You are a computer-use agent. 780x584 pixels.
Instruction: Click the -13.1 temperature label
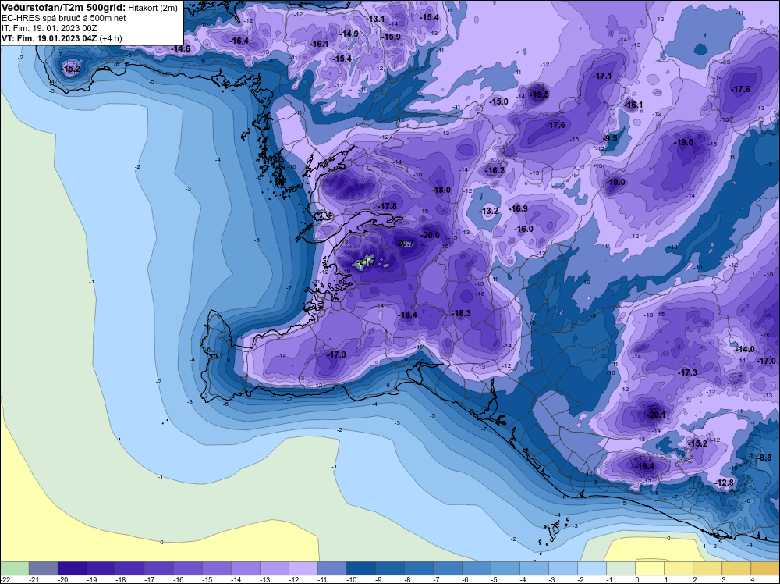tap(376, 19)
